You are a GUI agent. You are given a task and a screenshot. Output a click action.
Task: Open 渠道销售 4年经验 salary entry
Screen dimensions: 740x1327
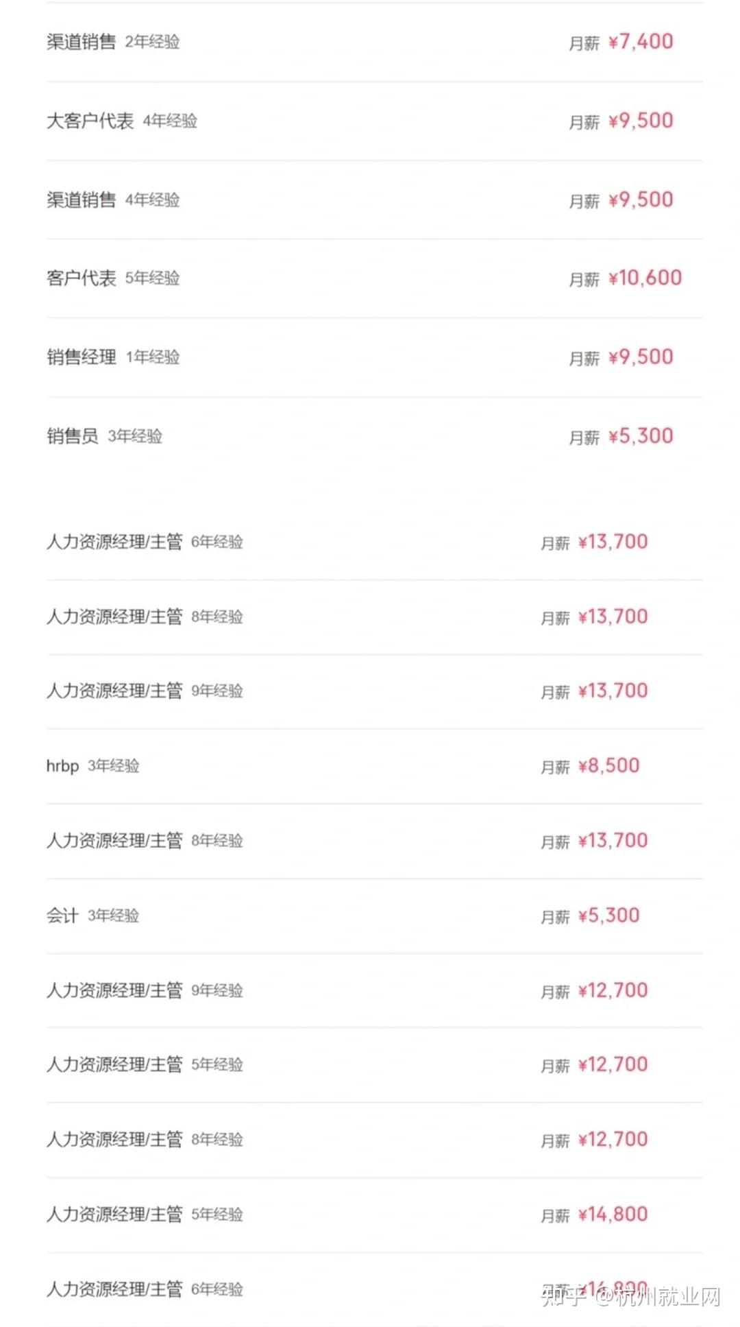tap(375, 200)
